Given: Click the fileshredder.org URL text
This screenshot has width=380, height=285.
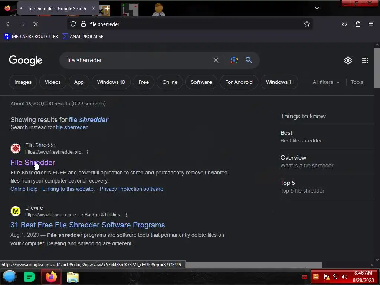Looking at the screenshot, I should tap(53, 152).
